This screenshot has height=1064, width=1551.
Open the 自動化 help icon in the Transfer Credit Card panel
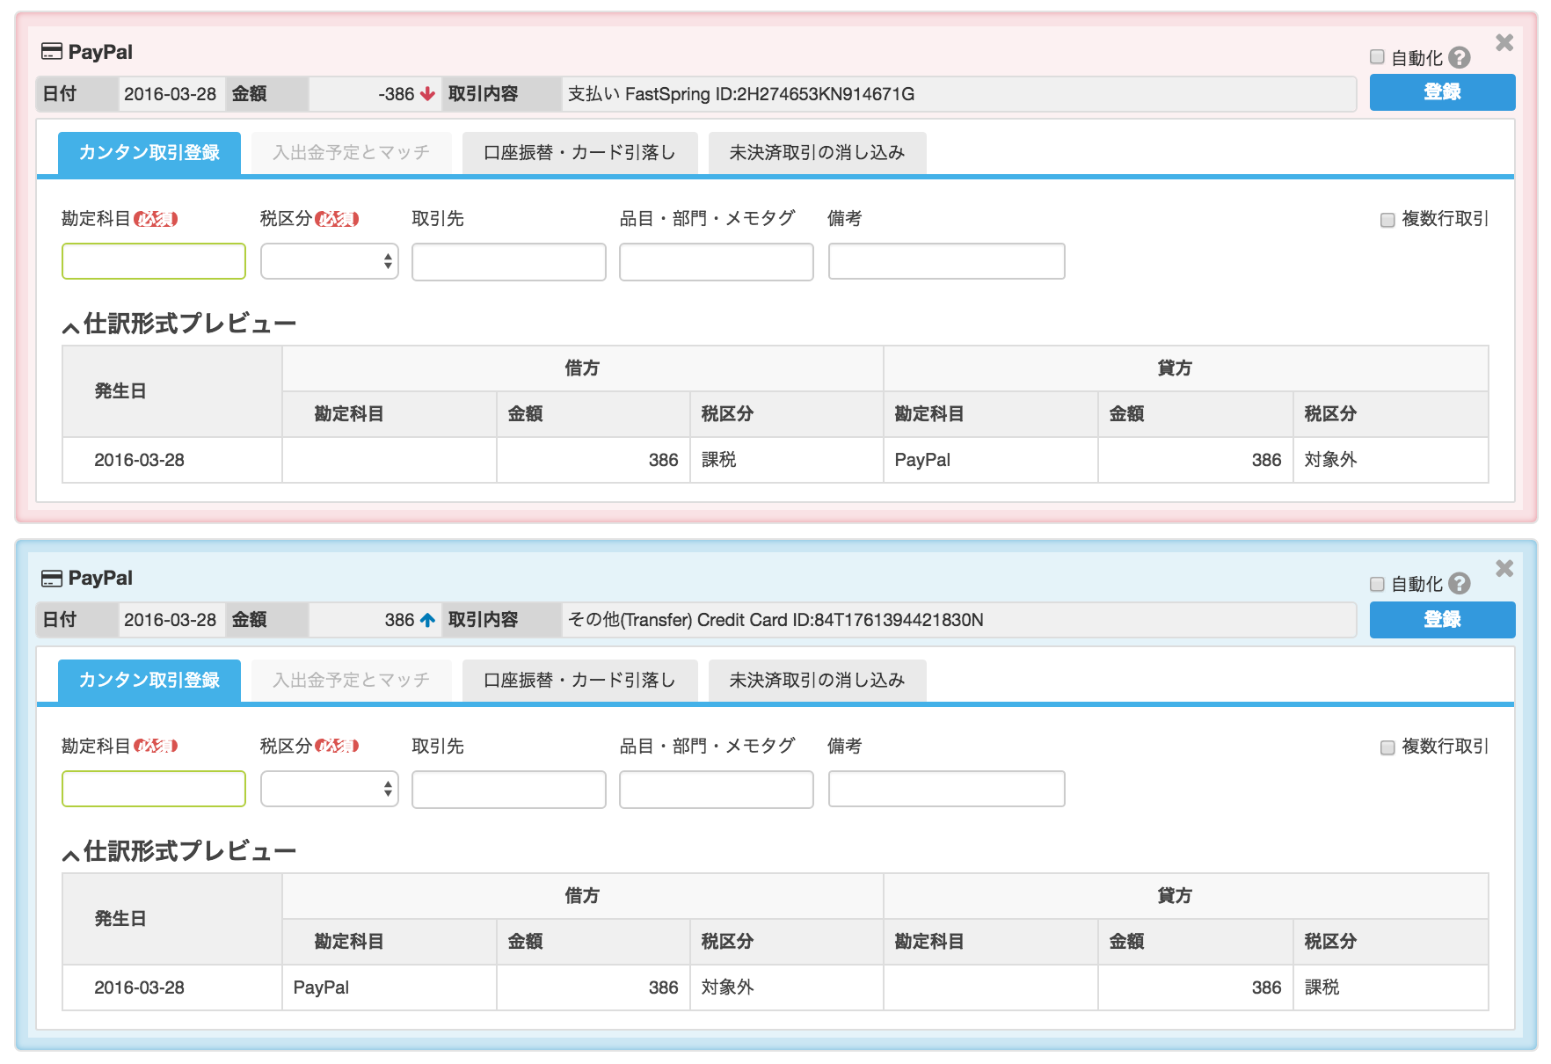1460,583
